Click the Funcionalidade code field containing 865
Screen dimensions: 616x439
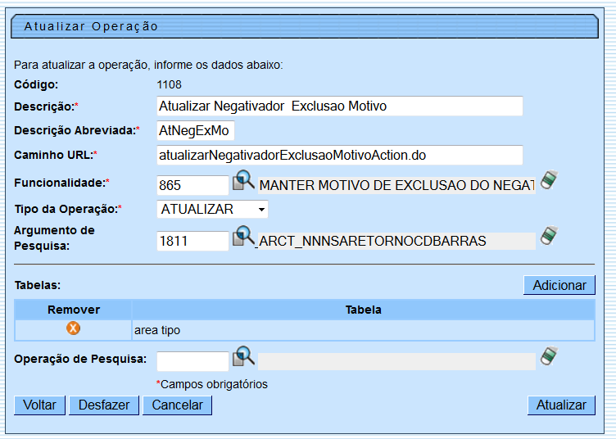pyautogui.click(x=192, y=185)
